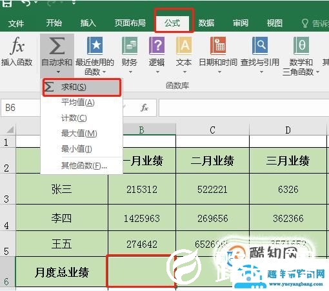Click the Insert Function fx icon
Screen dimensions: 329x291
click(17, 46)
